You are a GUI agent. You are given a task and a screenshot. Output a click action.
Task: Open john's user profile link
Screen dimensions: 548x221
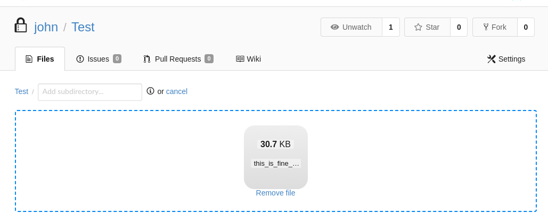coord(46,27)
